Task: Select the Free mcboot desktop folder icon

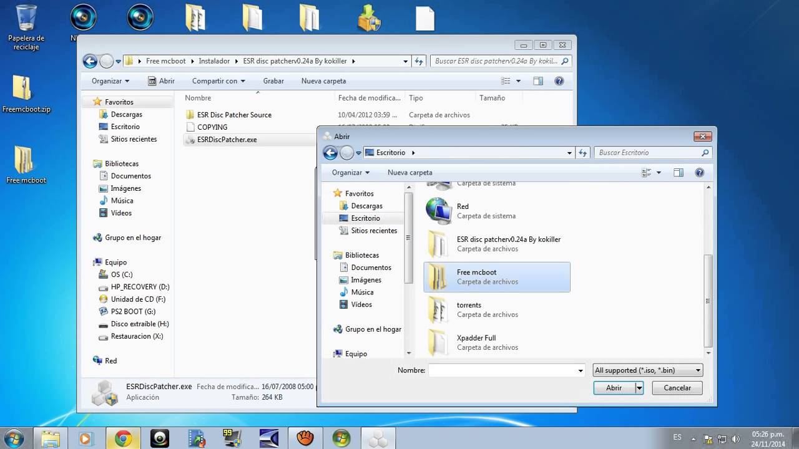Action: tap(26, 165)
